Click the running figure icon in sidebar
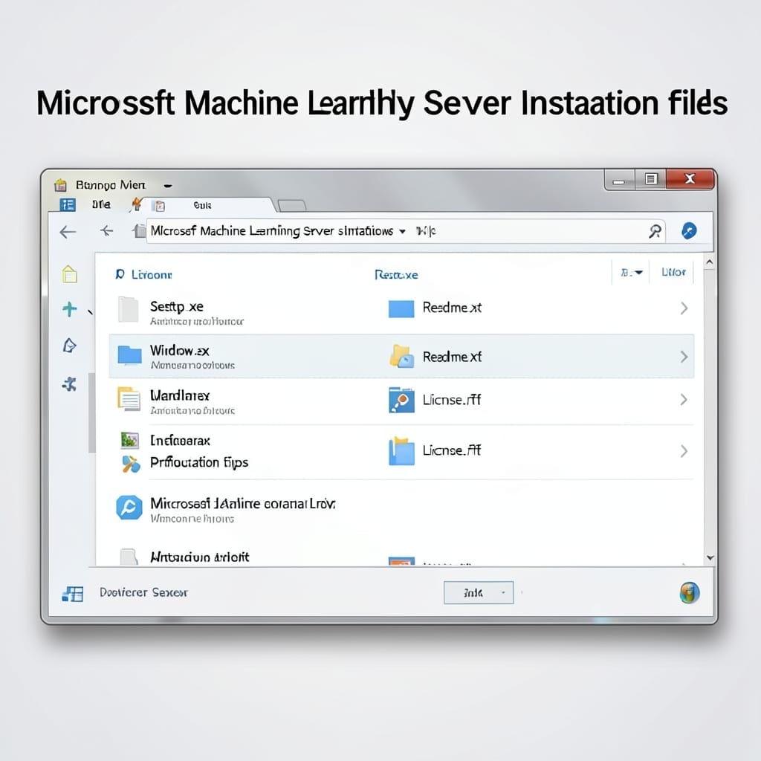 point(69,384)
